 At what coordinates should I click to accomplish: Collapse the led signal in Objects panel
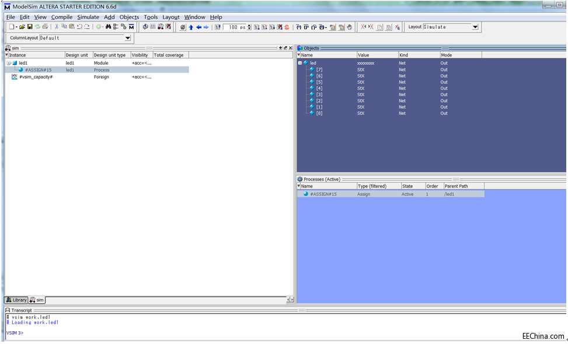coord(300,63)
